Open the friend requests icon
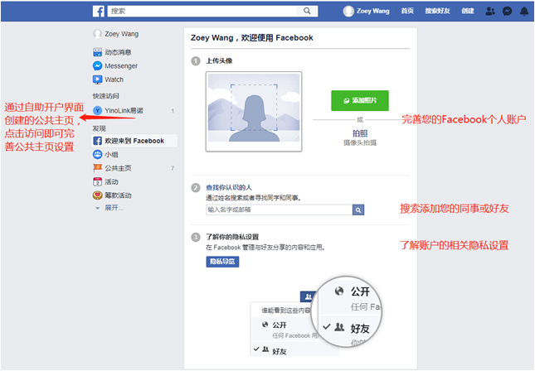 click(x=490, y=11)
